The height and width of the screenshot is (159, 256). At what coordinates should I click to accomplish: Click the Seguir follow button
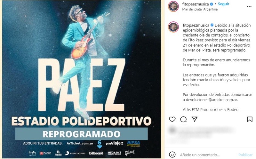point(223,4)
